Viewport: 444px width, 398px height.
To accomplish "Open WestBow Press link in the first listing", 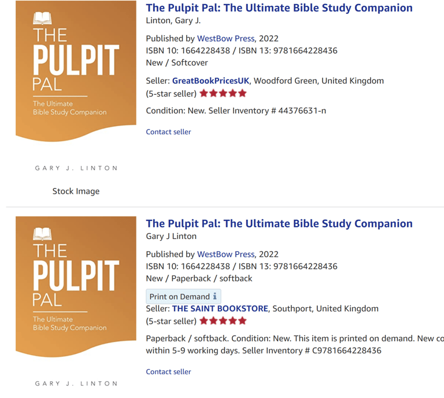I will (225, 39).
